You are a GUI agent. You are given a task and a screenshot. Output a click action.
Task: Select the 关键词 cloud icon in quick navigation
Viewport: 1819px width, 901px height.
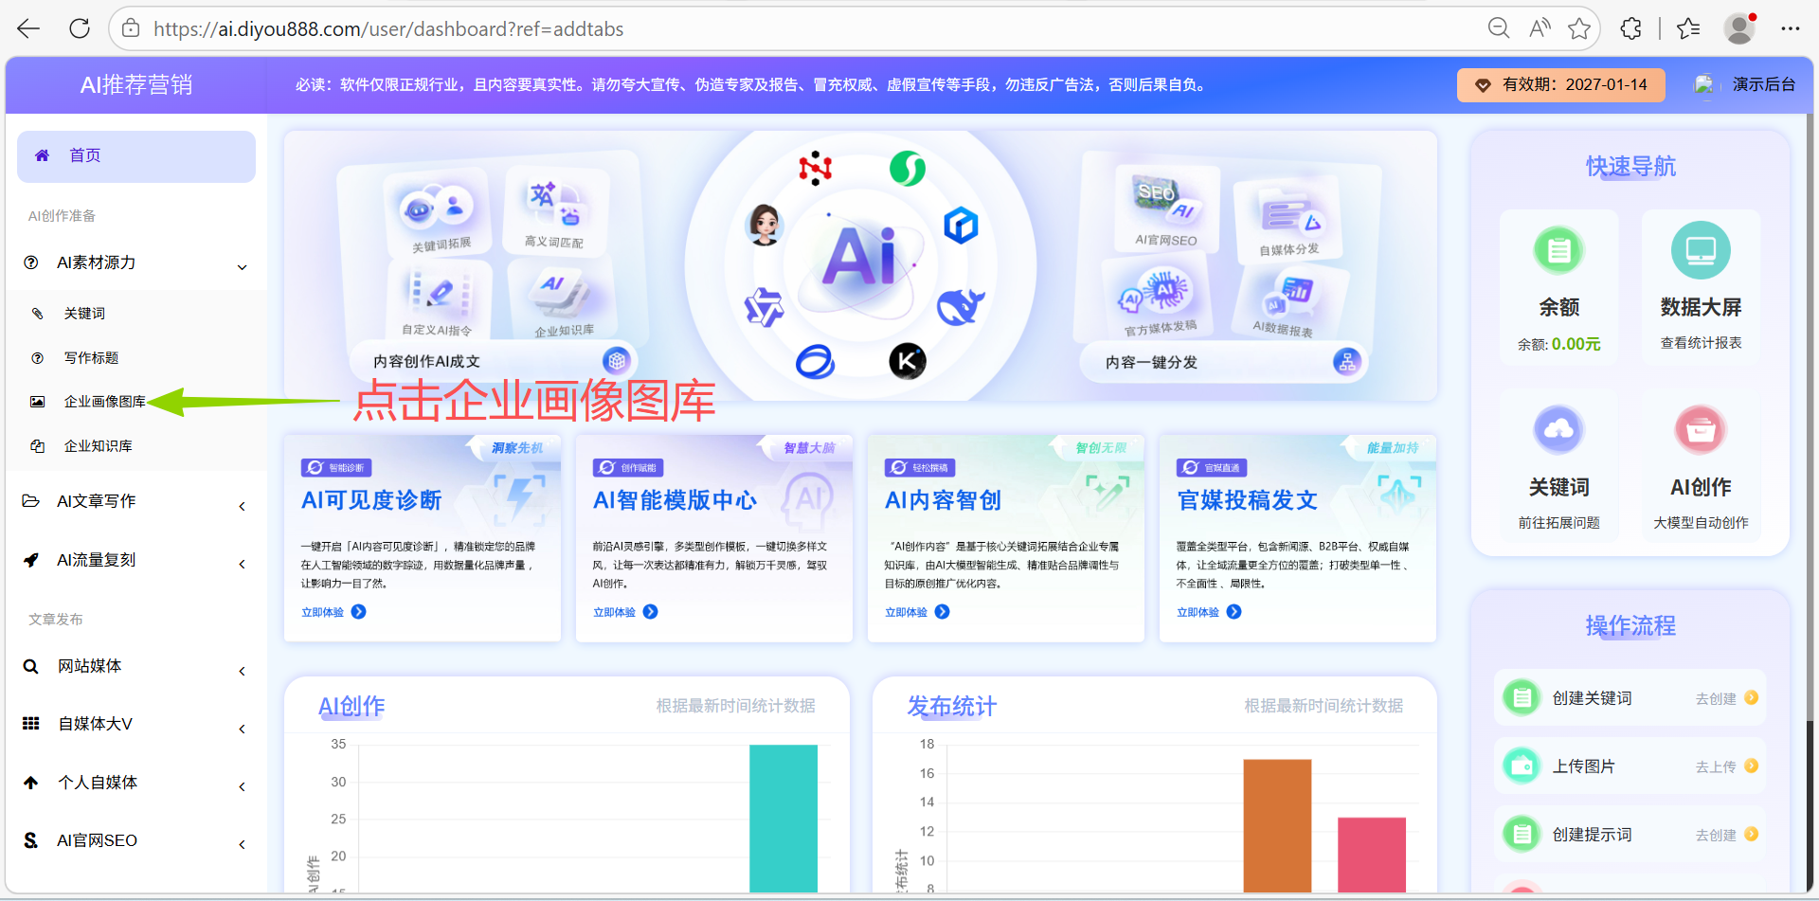[1558, 428]
